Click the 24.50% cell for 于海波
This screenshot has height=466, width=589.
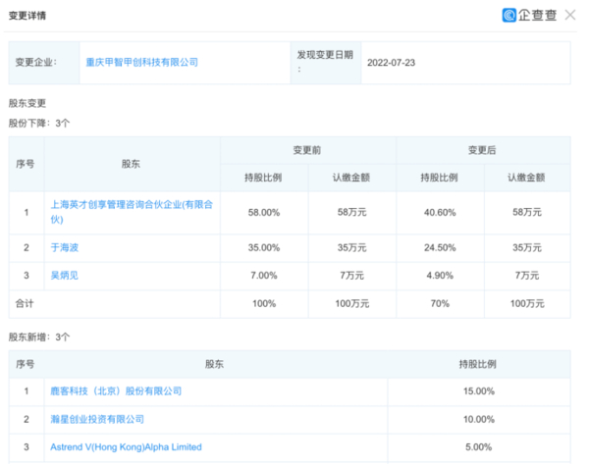pyautogui.click(x=438, y=247)
